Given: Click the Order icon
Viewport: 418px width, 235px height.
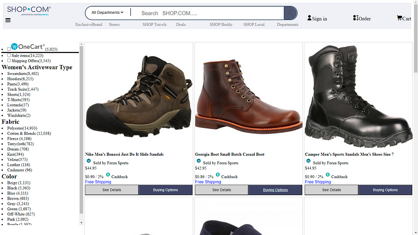Looking at the screenshot, I should (355, 18).
